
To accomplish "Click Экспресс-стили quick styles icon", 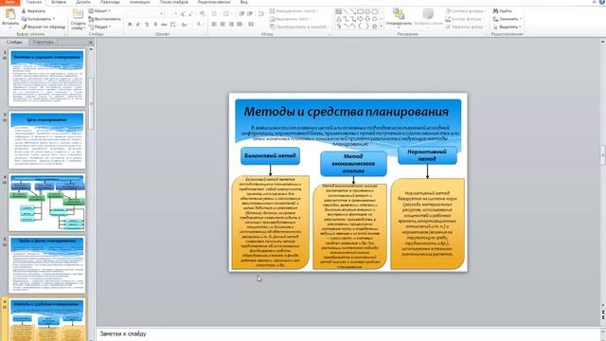I will tap(428, 15).
